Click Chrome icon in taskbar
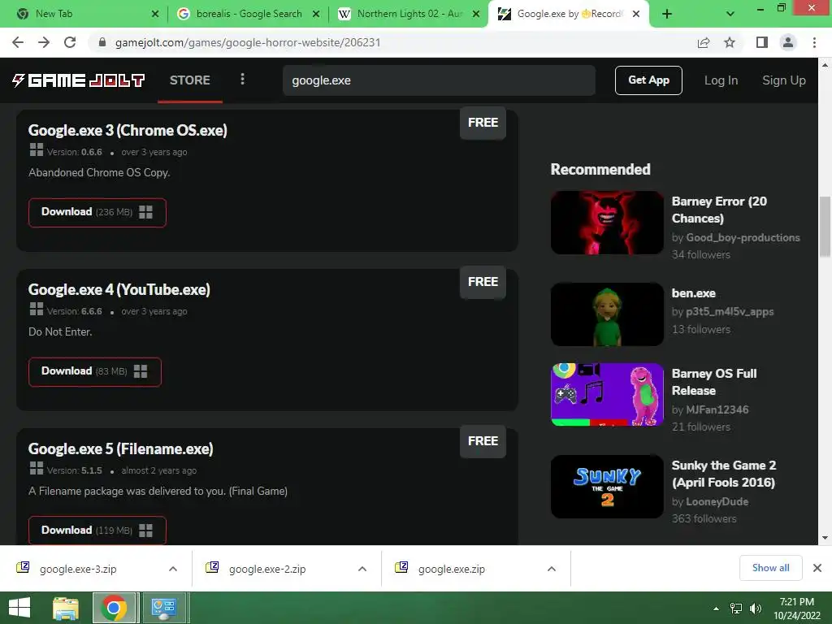 pyautogui.click(x=114, y=608)
